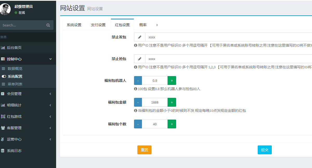This screenshot has height=168, width=312.
Task: Click the pencil edit icon beside 禁止抢包
Action: pyautogui.click(x=140, y=59)
